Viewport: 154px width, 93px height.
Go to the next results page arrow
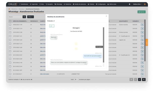pos(139,79)
